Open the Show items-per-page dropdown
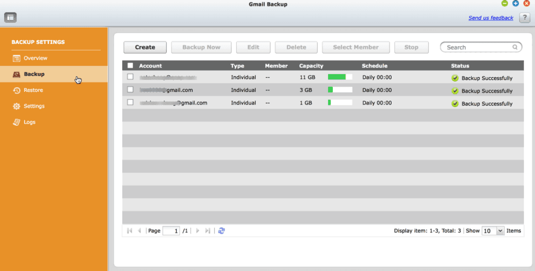This screenshot has height=271, width=535. 493,231
